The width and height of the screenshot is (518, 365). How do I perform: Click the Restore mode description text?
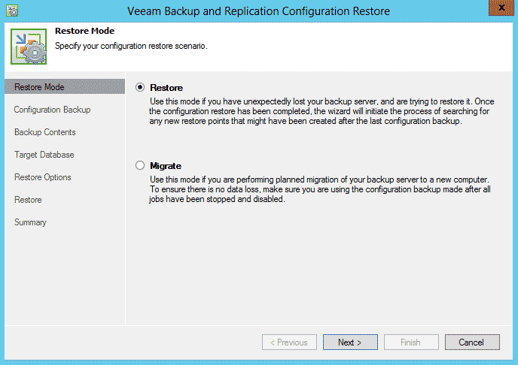click(x=321, y=111)
